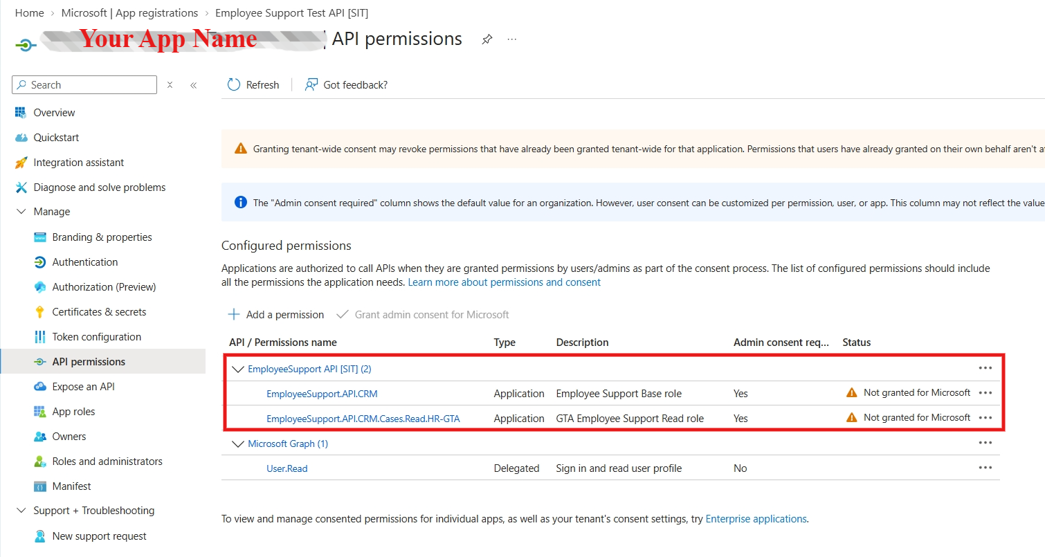Click the Refresh circular arrow icon

(x=234, y=84)
